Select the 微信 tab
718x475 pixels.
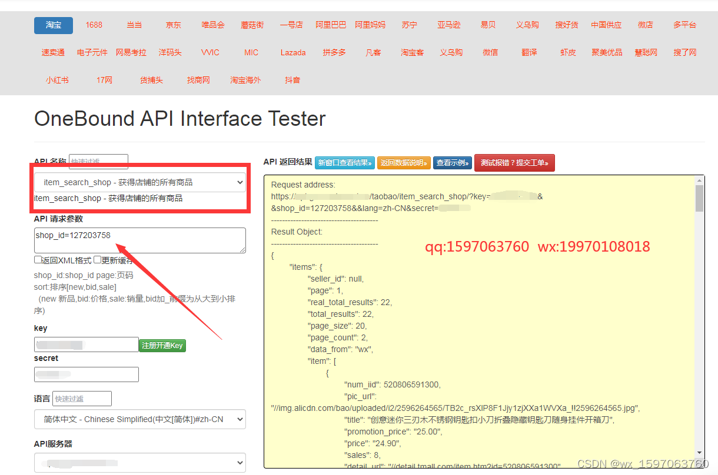pyautogui.click(x=490, y=52)
